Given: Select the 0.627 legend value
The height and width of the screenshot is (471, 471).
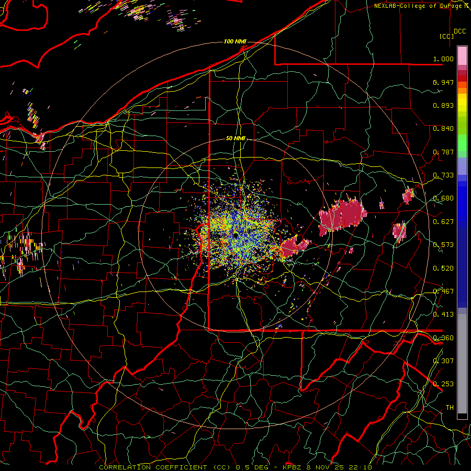Looking at the screenshot, I should [443, 222].
